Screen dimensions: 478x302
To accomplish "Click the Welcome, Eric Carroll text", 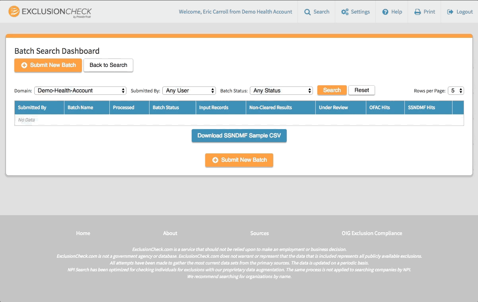I will (x=235, y=12).
